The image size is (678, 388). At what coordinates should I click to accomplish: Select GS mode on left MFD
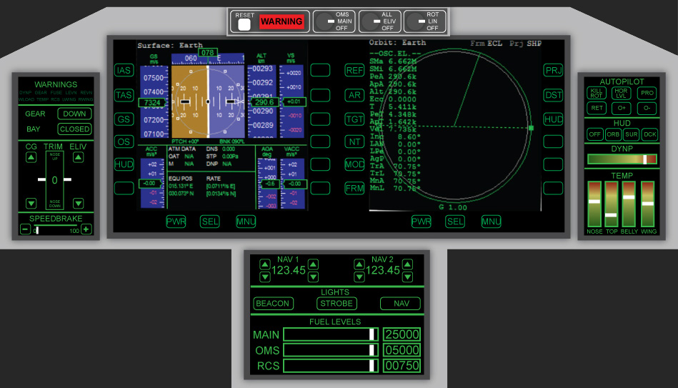click(x=124, y=119)
